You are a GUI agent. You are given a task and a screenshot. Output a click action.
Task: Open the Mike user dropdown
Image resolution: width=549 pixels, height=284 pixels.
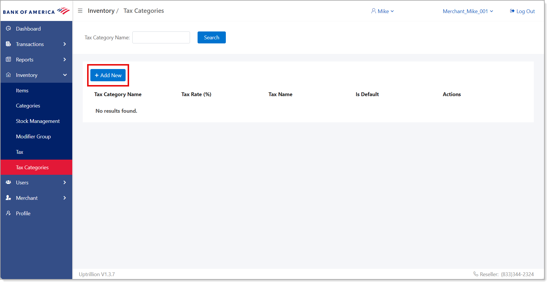point(383,11)
